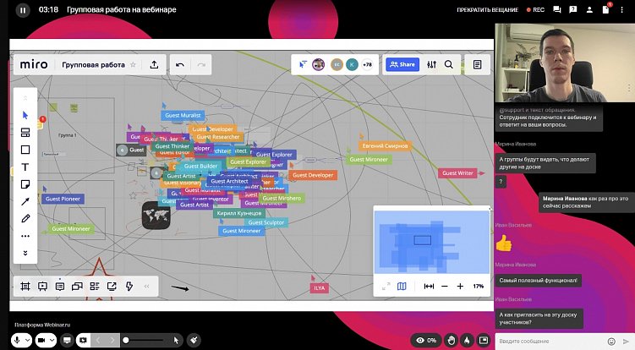Open the questions panel icon
This screenshot has height=350, width=635.
click(x=572, y=10)
